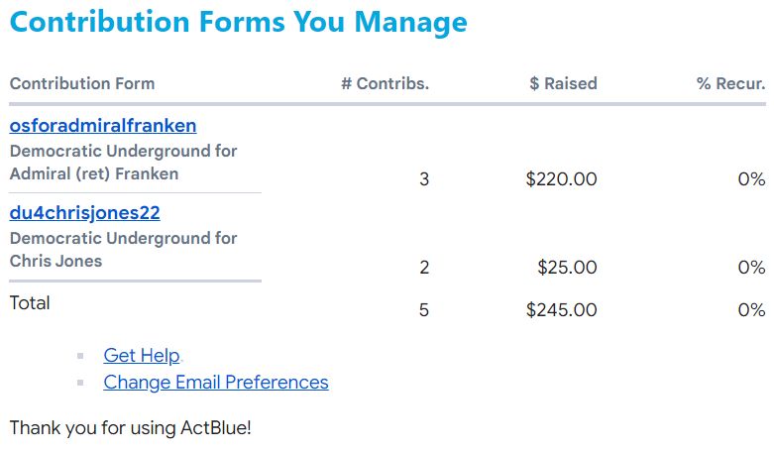Select the $220.00 raised amount
Viewport: 774px width, 452px height.
[561, 179]
